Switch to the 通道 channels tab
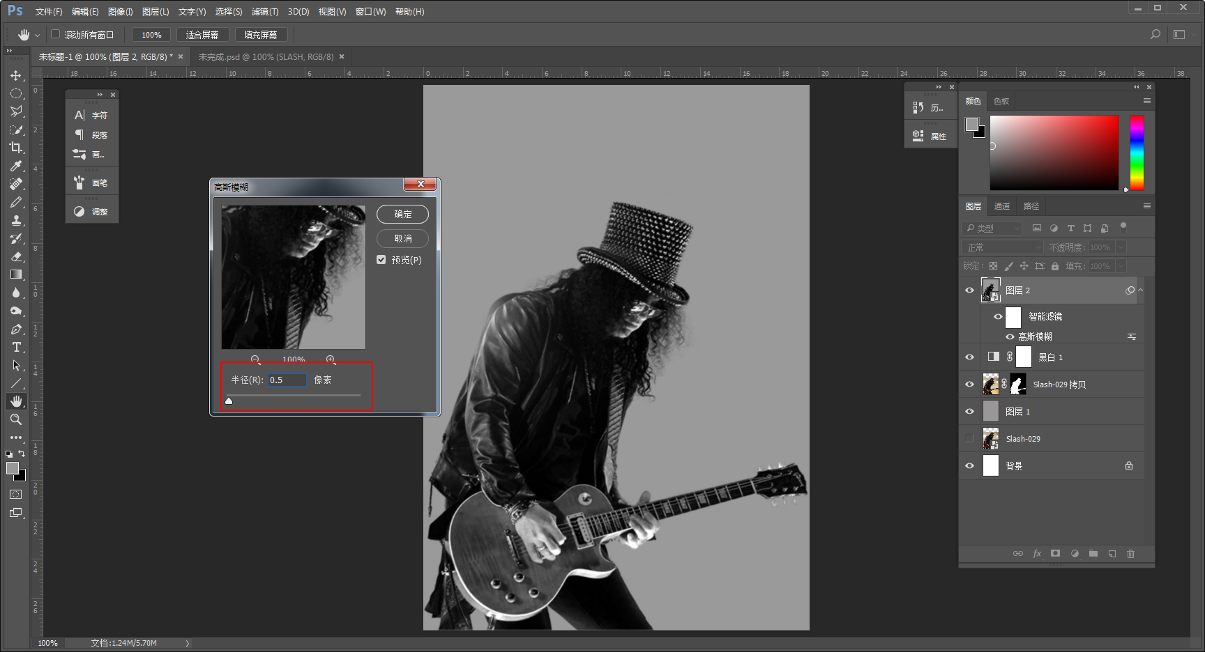1205x652 pixels. pyautogui.click(x=1002, y=206)
